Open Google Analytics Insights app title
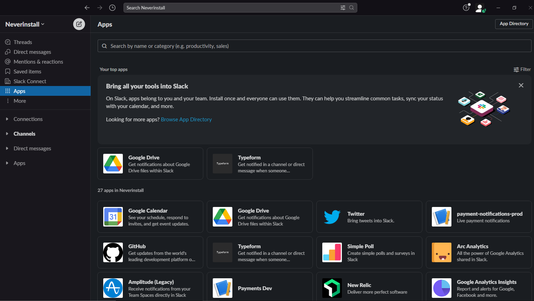This screenshot has width=534, height=301. click(487, 282)
